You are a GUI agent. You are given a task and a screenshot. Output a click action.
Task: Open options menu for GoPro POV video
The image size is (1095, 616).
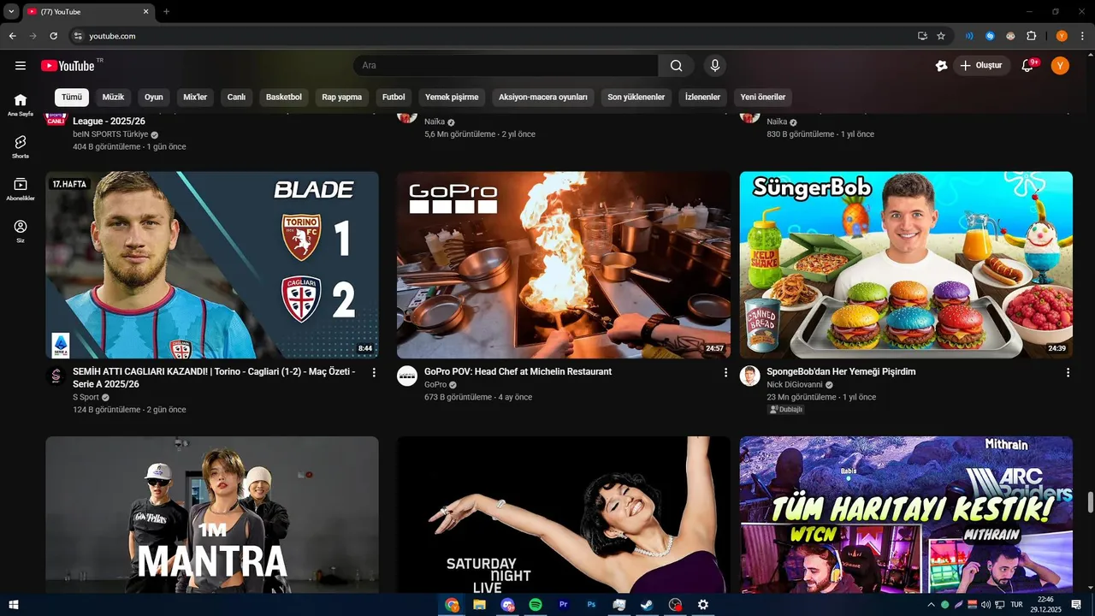(725, 372)
